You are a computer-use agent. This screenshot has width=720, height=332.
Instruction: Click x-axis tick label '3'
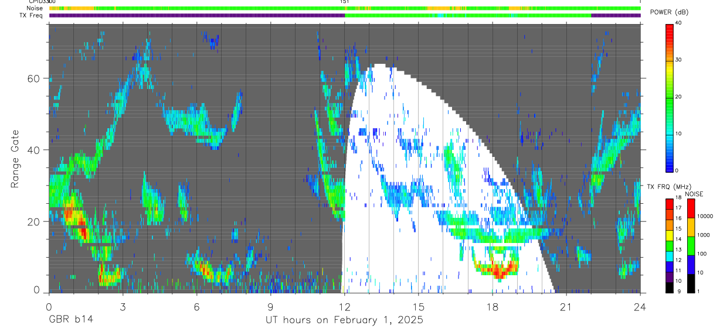click(x=123, y=307)
